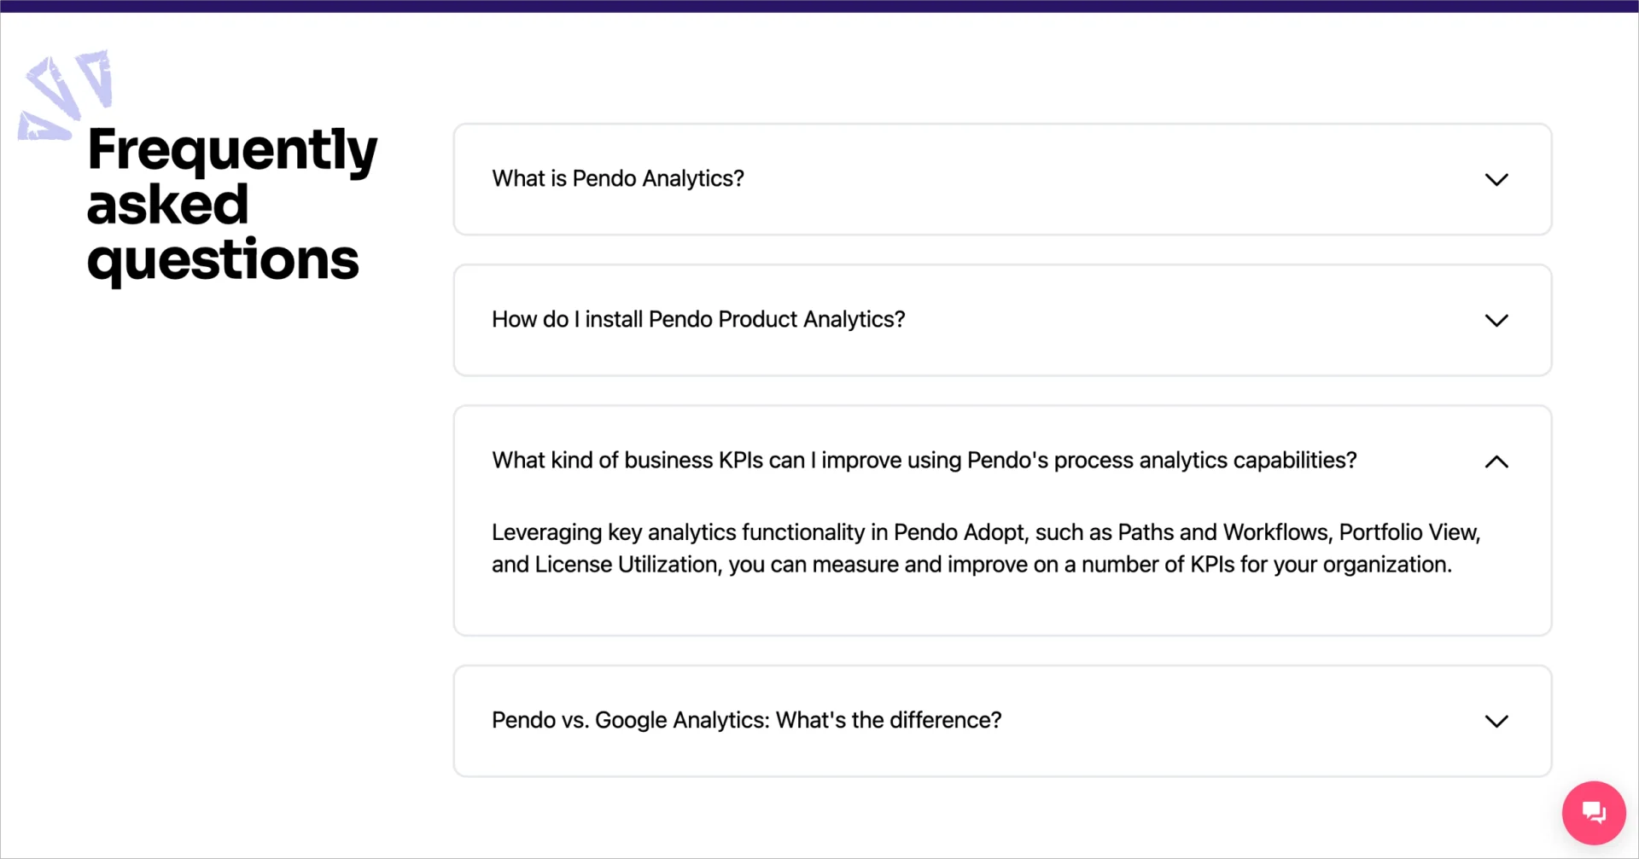Toggle the Google Analytics difference question open
The width and height of the screenshot is (1639, 859).
click(1001, 721)
